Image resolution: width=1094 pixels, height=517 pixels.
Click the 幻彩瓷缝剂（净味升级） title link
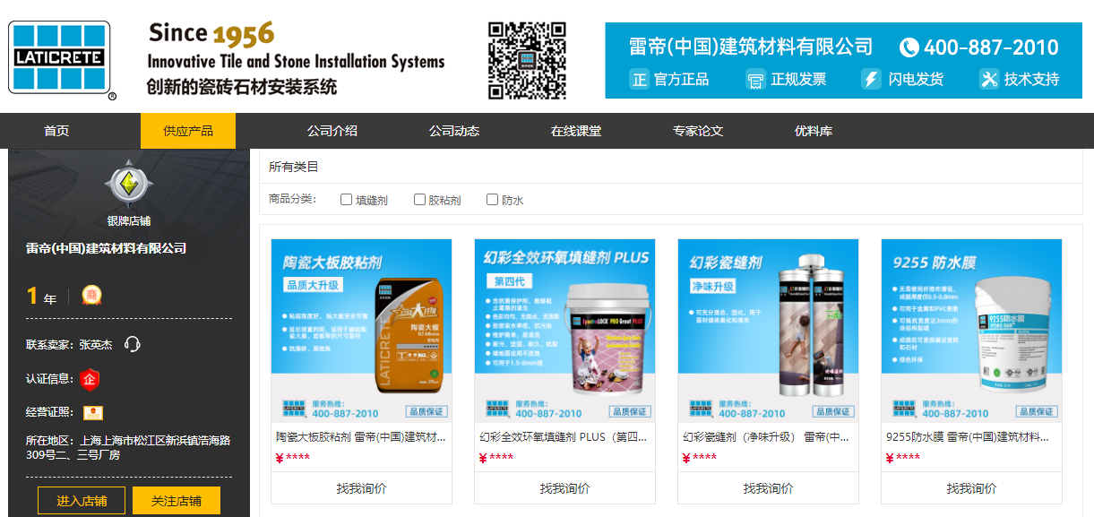click(x=768, y=437)
